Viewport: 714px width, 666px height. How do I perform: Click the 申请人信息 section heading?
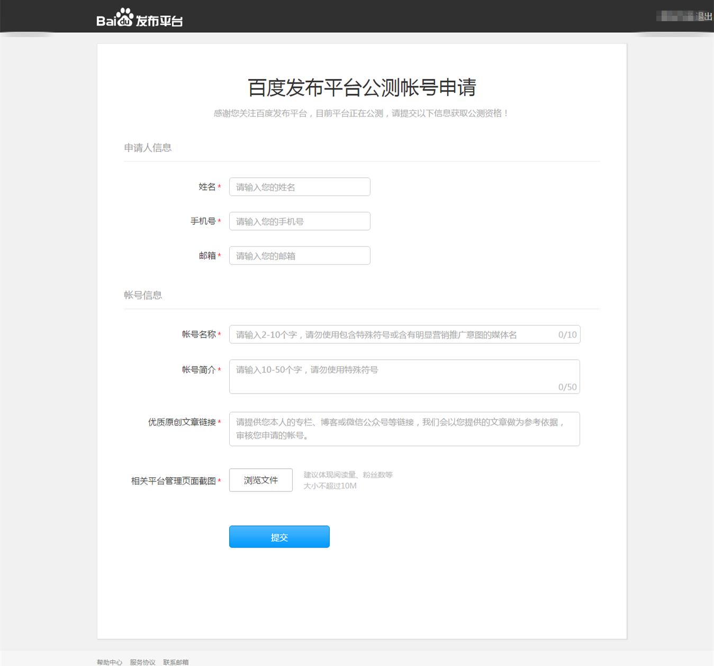click(148, 147)
